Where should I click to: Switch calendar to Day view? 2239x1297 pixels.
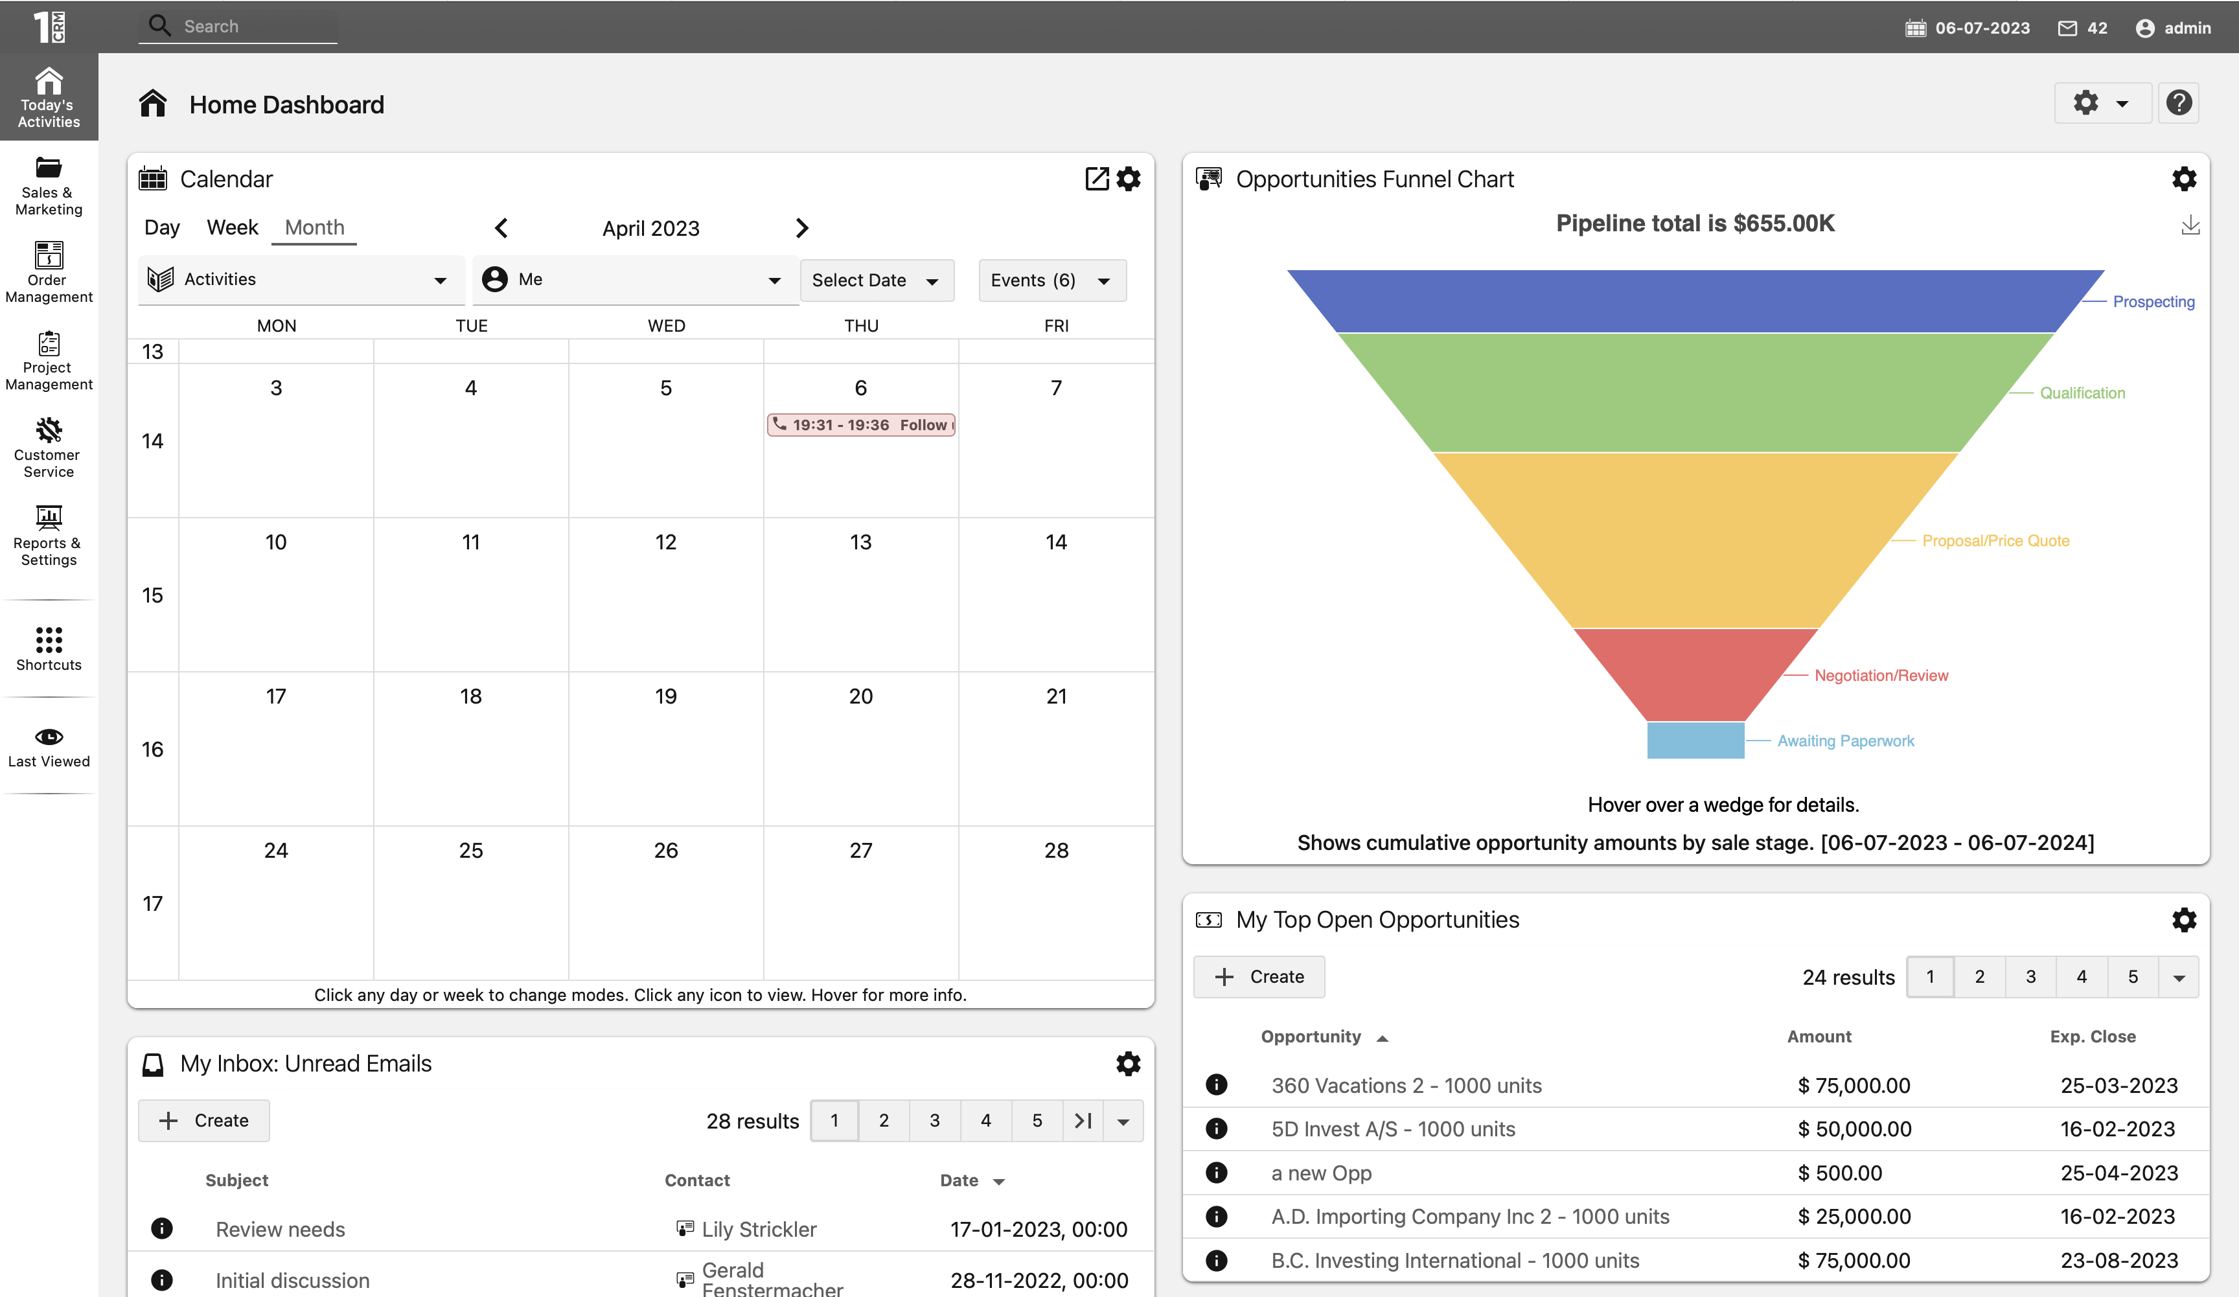tap(162, 227)
